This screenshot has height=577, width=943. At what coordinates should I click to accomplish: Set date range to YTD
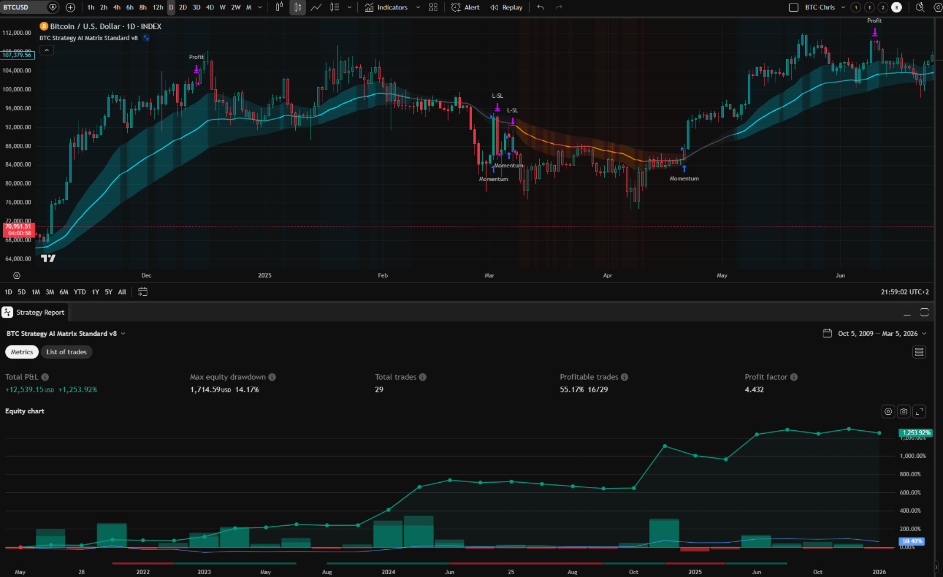click(x=80, y=292)
